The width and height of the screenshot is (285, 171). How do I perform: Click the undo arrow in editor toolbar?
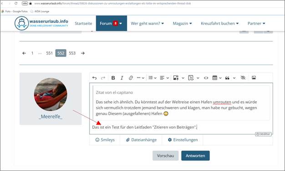94,78
